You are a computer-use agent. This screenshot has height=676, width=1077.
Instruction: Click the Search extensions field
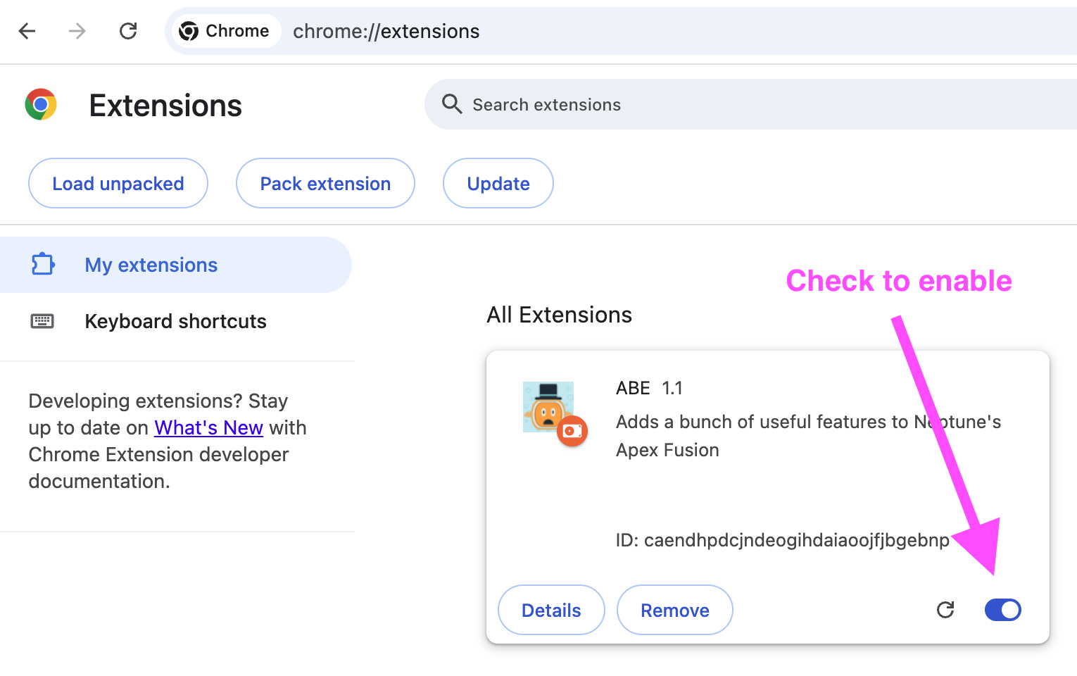[x=751, y=104]
